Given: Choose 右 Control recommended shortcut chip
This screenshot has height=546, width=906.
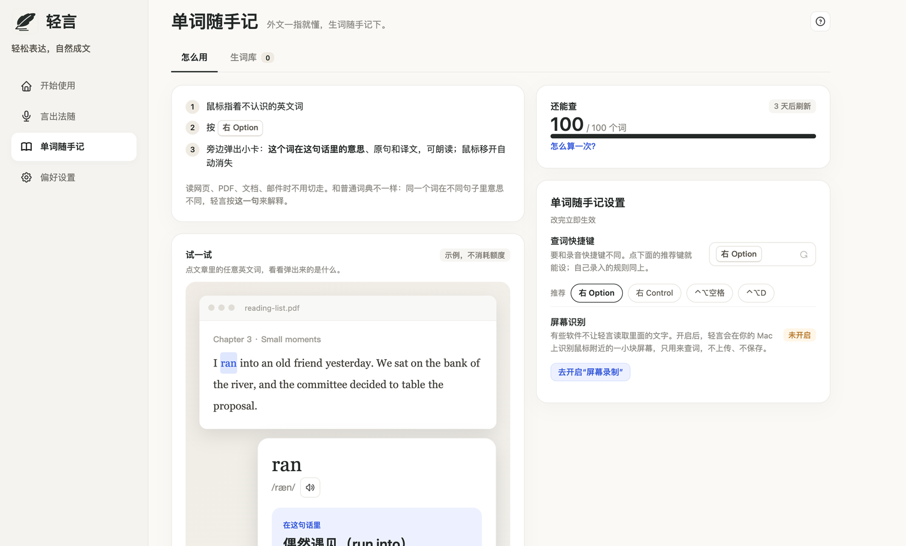Looking at the screenshot, I should click(654, 293).
